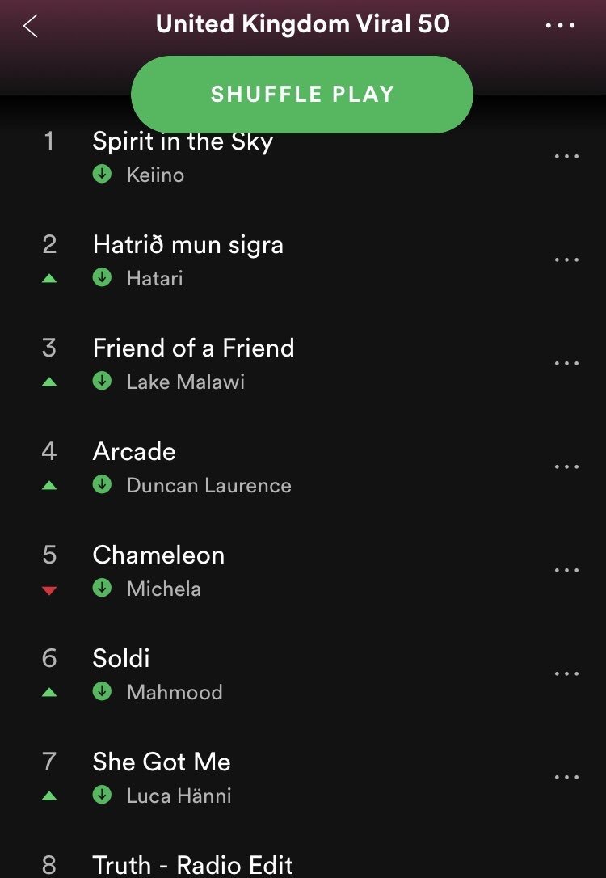The width and height of the screenshot is (606, 878).
Task: Tap downloaded icon beside Duncan Laurence
Action: [x=102, y=484]
